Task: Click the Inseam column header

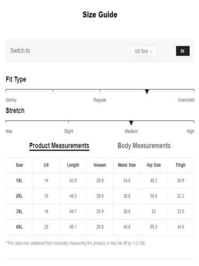Action: (x=100, y=165)
